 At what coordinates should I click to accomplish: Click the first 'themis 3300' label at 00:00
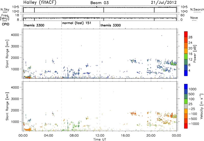click(34, 25)
